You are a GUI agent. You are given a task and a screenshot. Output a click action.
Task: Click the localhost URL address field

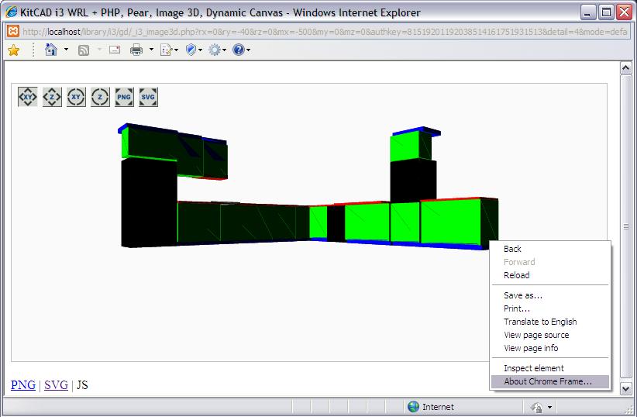(325, 31)
